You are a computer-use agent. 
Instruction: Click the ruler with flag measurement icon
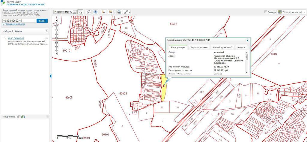[x=111, y=12]
